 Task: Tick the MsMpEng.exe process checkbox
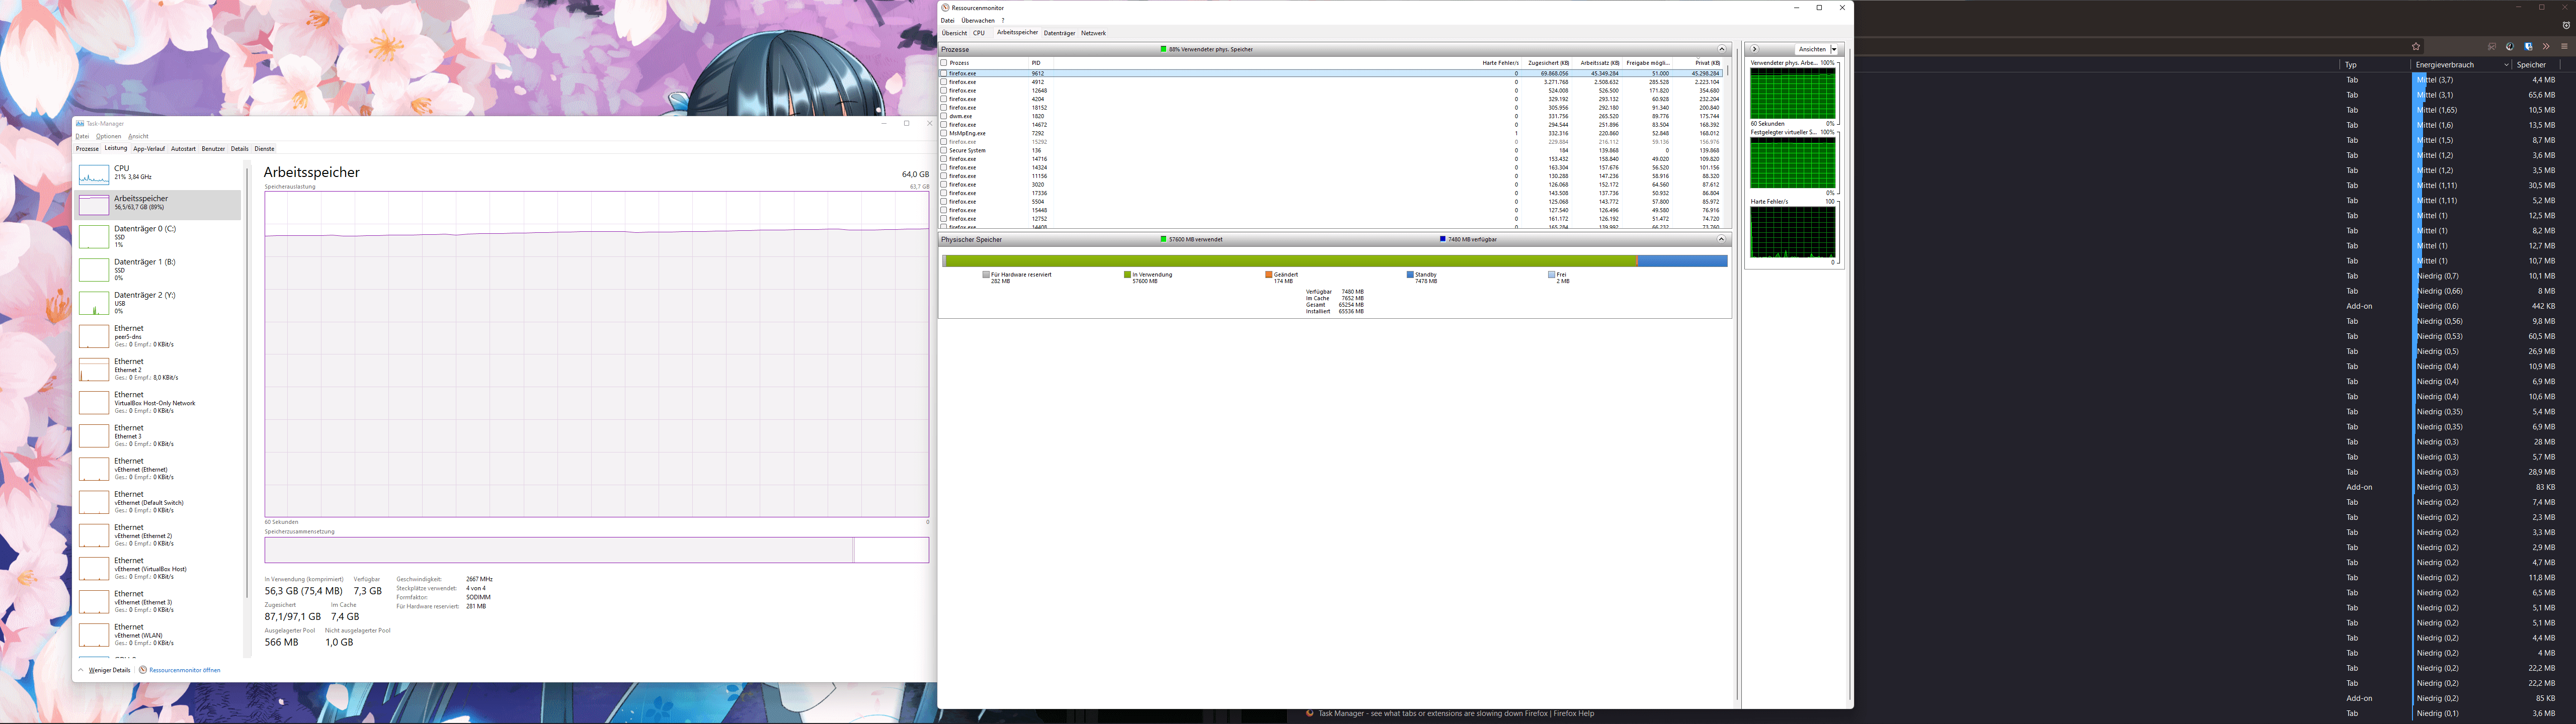[944, 133]
